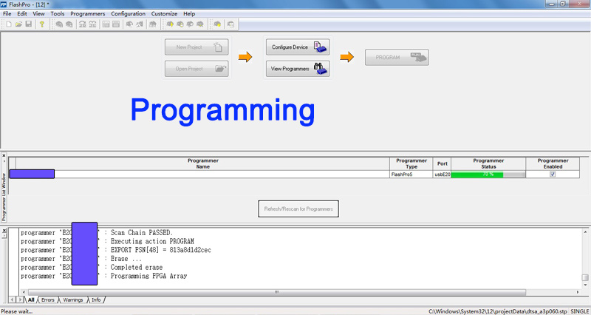Click the Save icon in toolbar
Image resolution: width=591 pixels, height=315 pixels.
pos(28,24)
